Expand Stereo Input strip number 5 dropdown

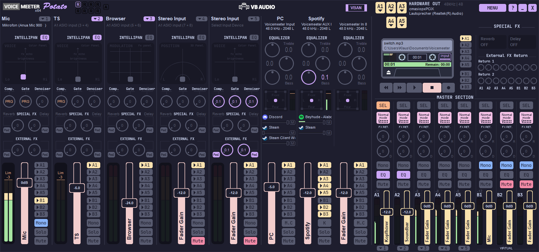254,19
